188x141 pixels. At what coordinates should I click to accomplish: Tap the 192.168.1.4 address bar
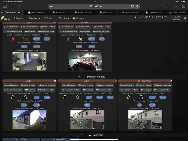96,6
